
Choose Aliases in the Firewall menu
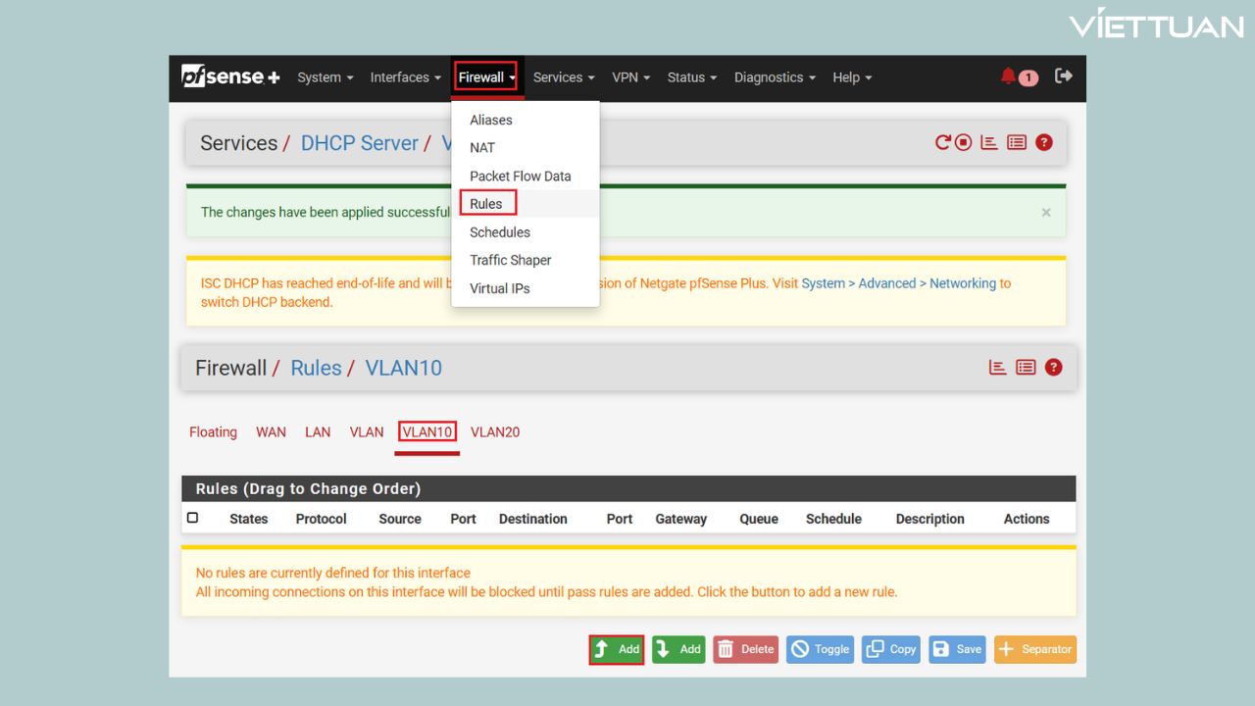pyautogui.click(x=491, y=120)
